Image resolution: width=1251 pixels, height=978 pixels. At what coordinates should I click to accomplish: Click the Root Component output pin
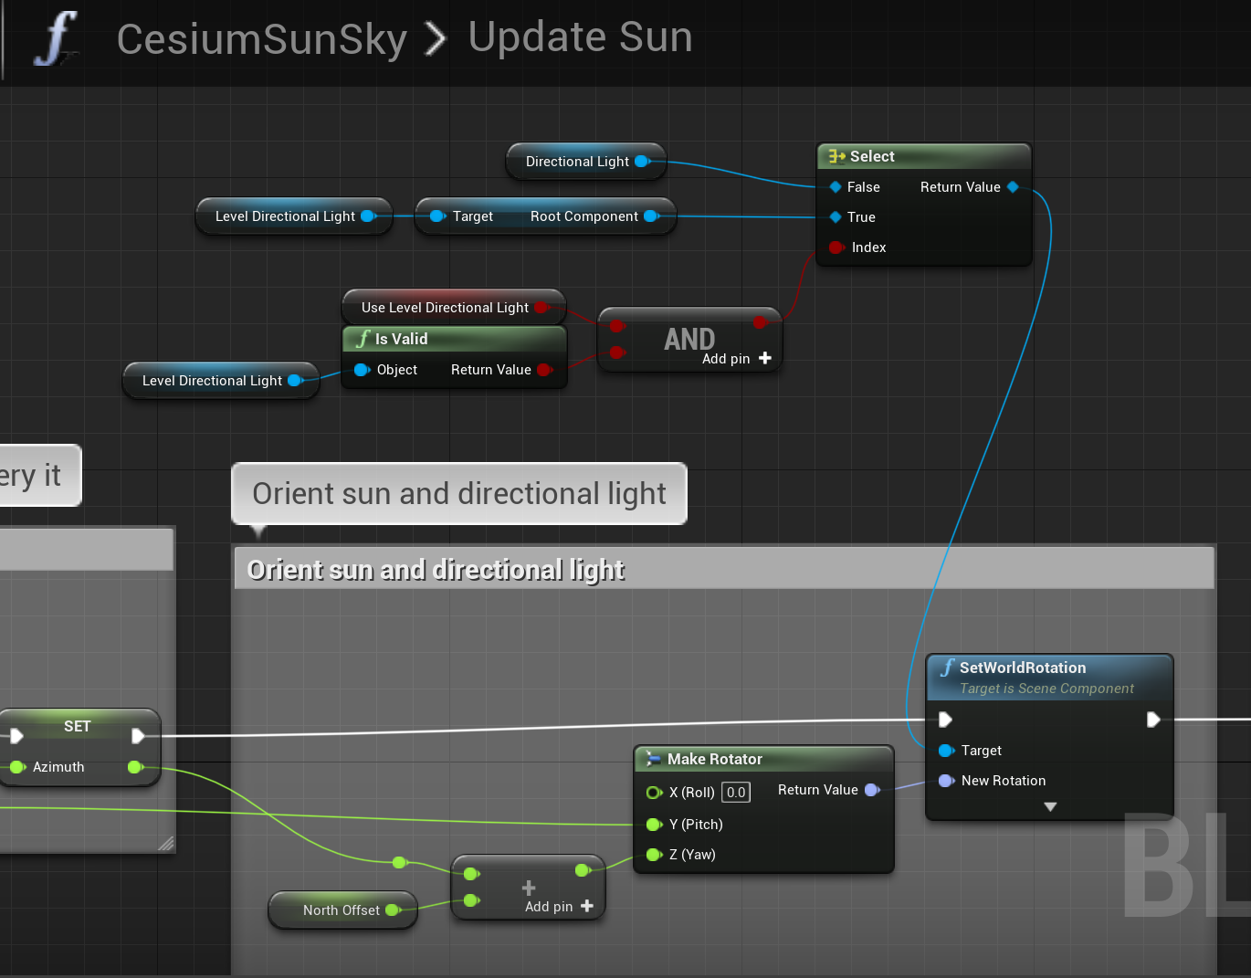[651, 216]
